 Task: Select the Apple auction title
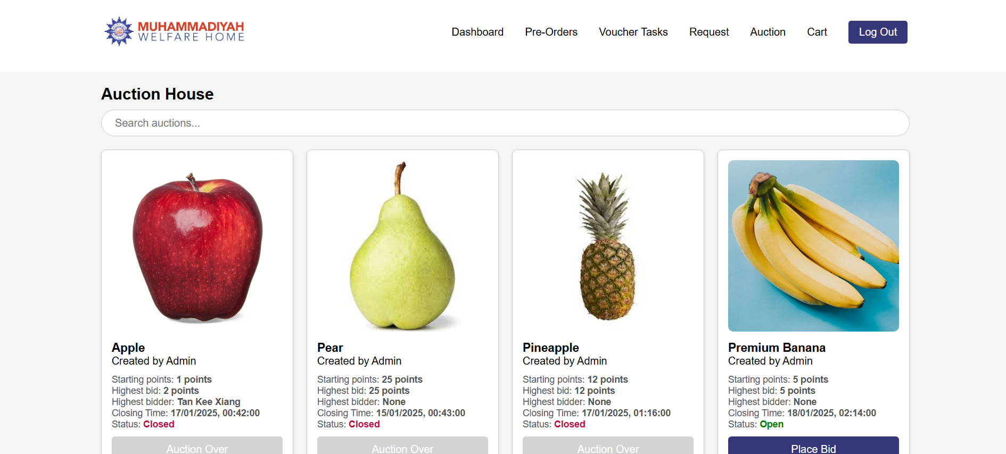128,348
